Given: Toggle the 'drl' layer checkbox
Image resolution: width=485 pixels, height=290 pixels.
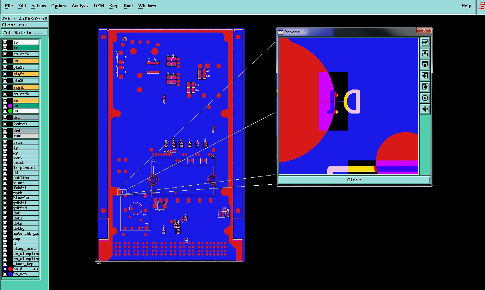Looking at the screenshot, I should [x=5, y=117].
